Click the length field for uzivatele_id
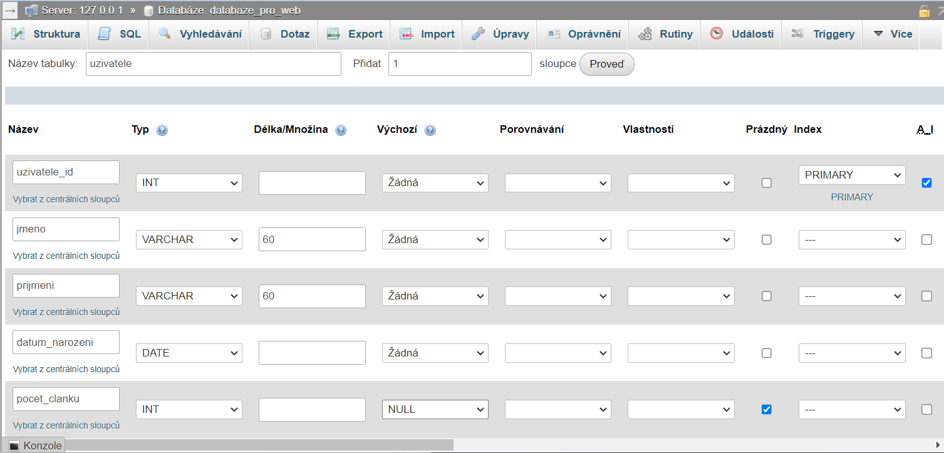 (x=312, y=183)
